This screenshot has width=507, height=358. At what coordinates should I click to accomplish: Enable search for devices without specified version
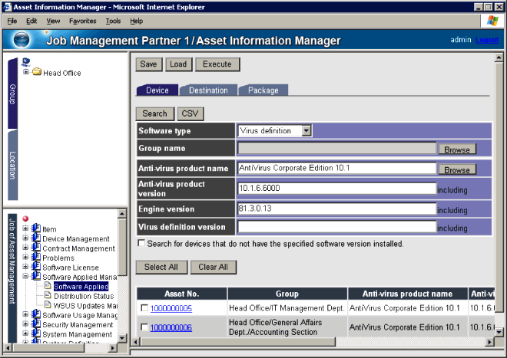pos(141,244)
